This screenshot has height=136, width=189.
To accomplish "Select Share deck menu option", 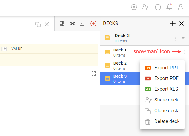I will pos(166,100).
